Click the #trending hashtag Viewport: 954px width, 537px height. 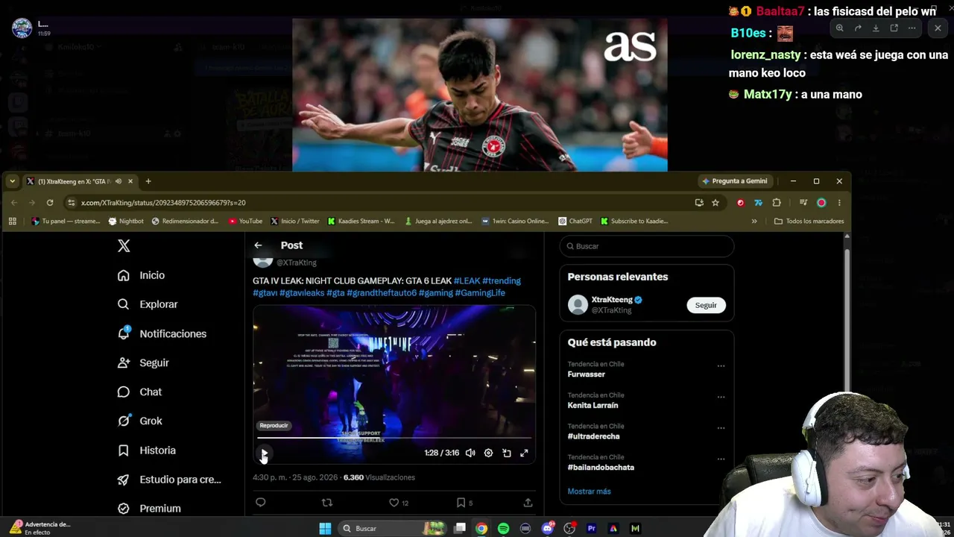point(502,280)
